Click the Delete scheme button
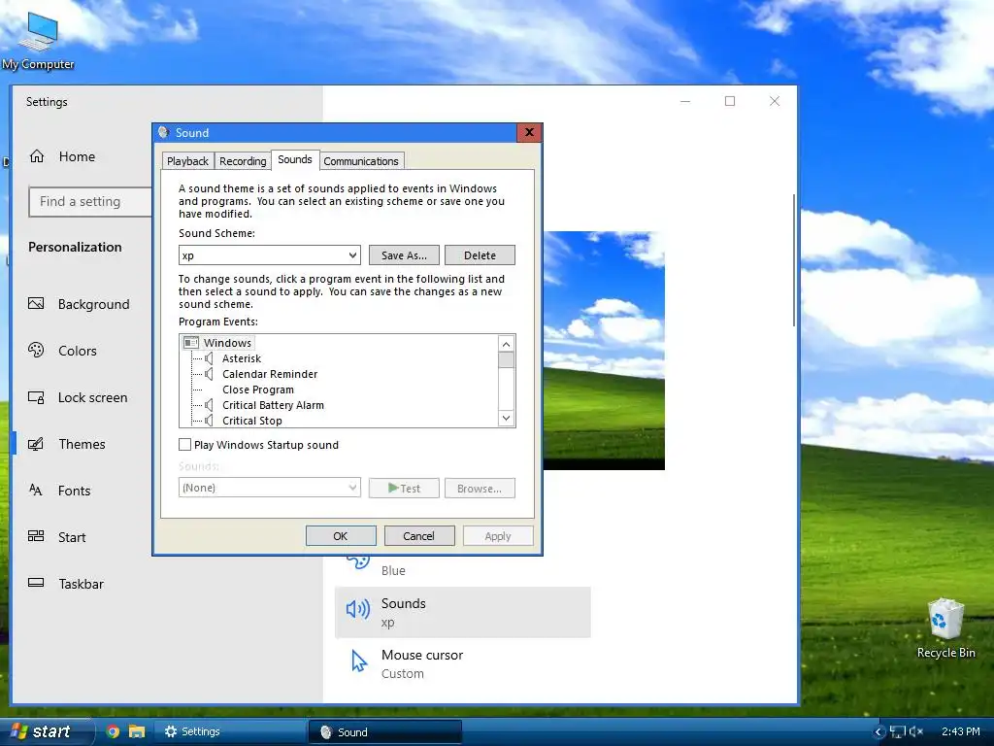This screenshot has width=994, height=746. (480, 255)
